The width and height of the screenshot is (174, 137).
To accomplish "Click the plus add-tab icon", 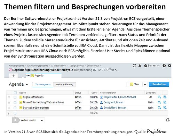I will point(14,76).
